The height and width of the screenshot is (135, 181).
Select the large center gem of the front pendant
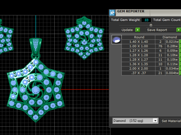36,90
